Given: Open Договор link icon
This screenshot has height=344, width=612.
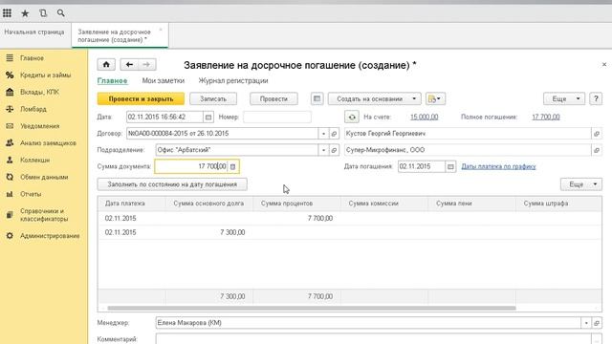Looking at the screenshot, I should tap(334, 134).
